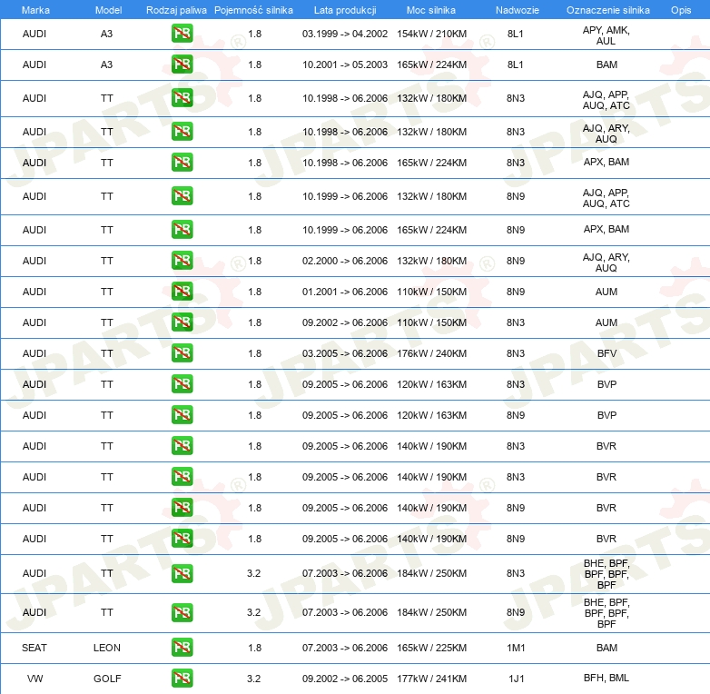Click the Pojemność silnika column header
This screenshot has height=694, width=710.
253,10
